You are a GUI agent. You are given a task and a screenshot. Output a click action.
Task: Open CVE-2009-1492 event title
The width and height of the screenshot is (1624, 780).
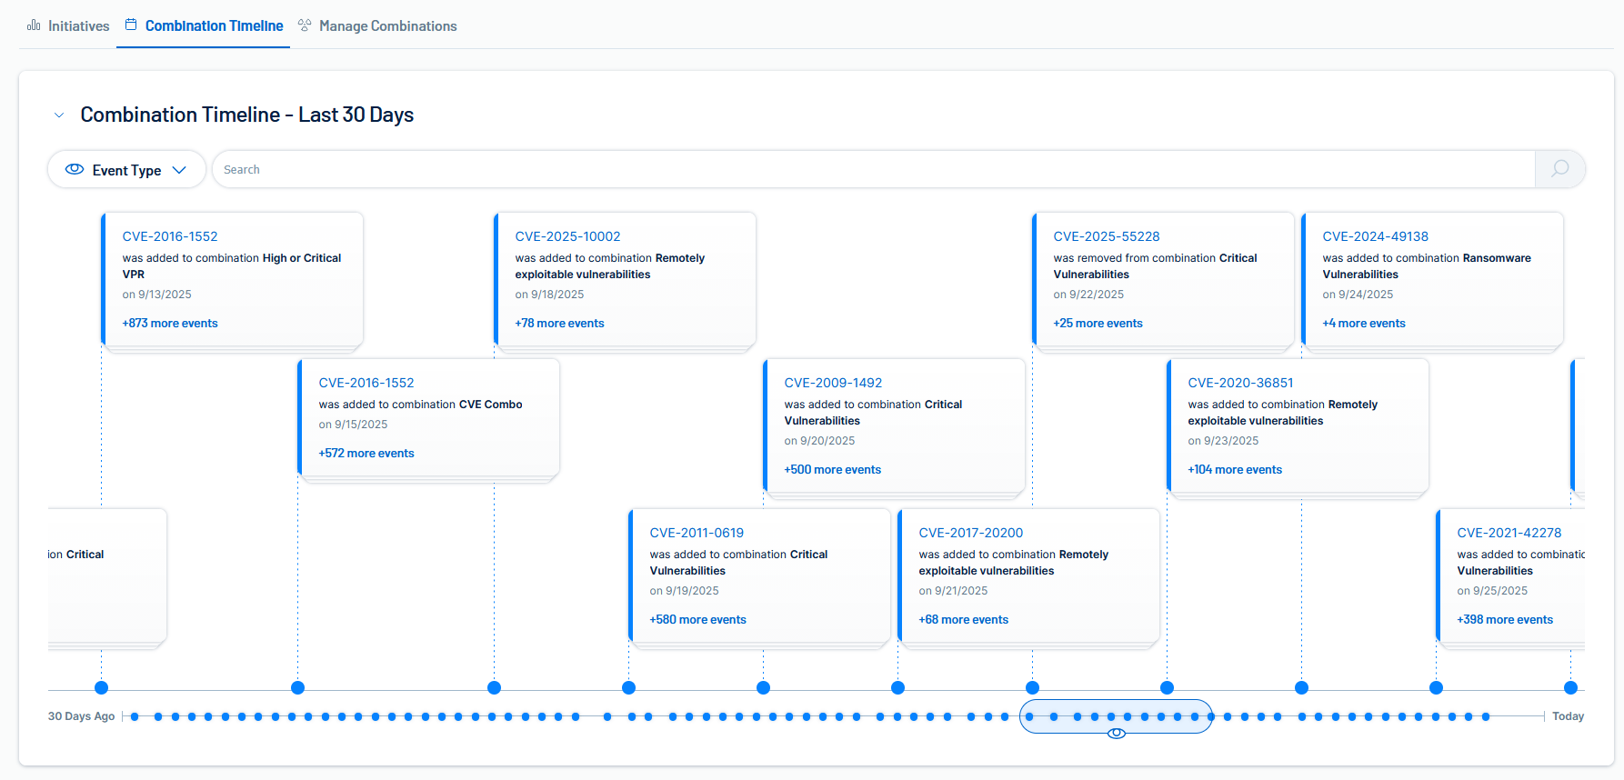tap(833, 383)
